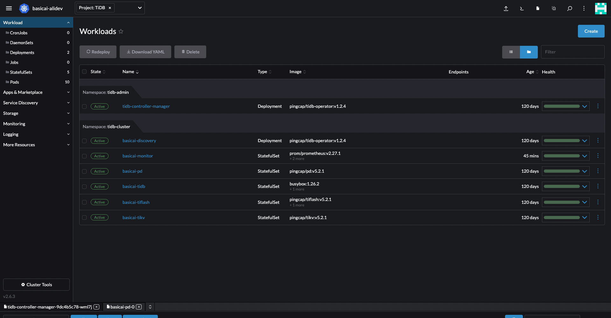Click the basicai-tidb health bar
This screenshot has width=611, height=318.
(x=562, y=186)
